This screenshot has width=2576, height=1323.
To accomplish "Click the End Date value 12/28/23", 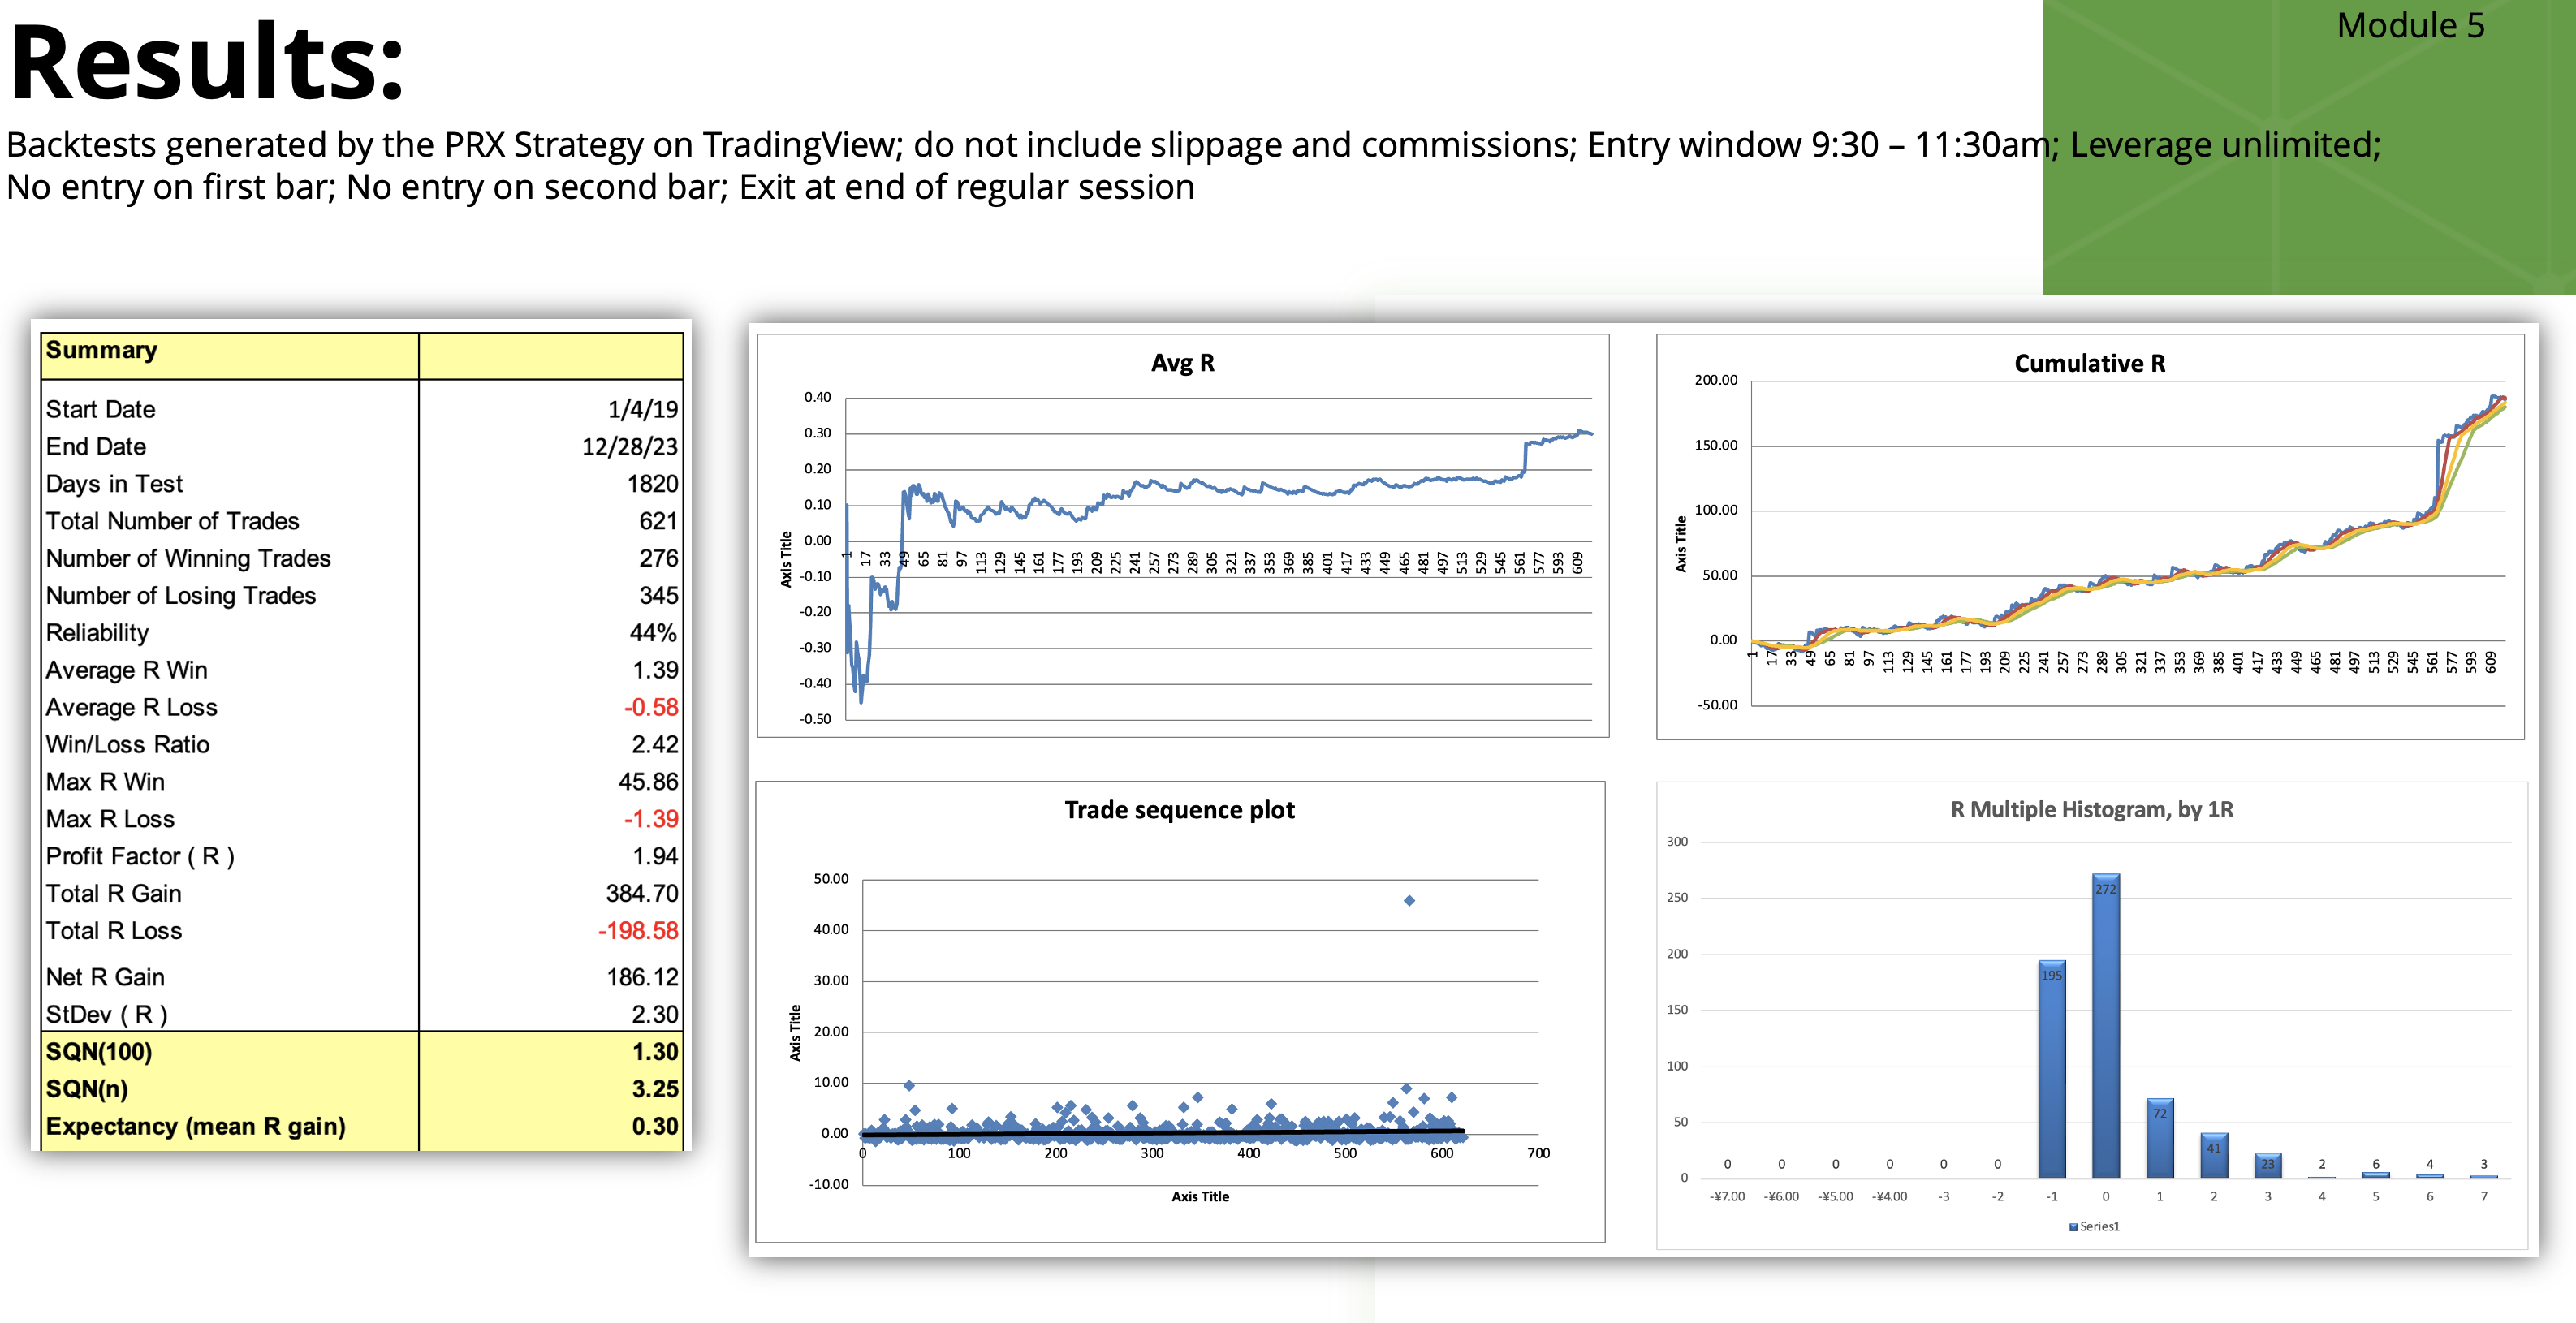I will (x=629, y=447).
